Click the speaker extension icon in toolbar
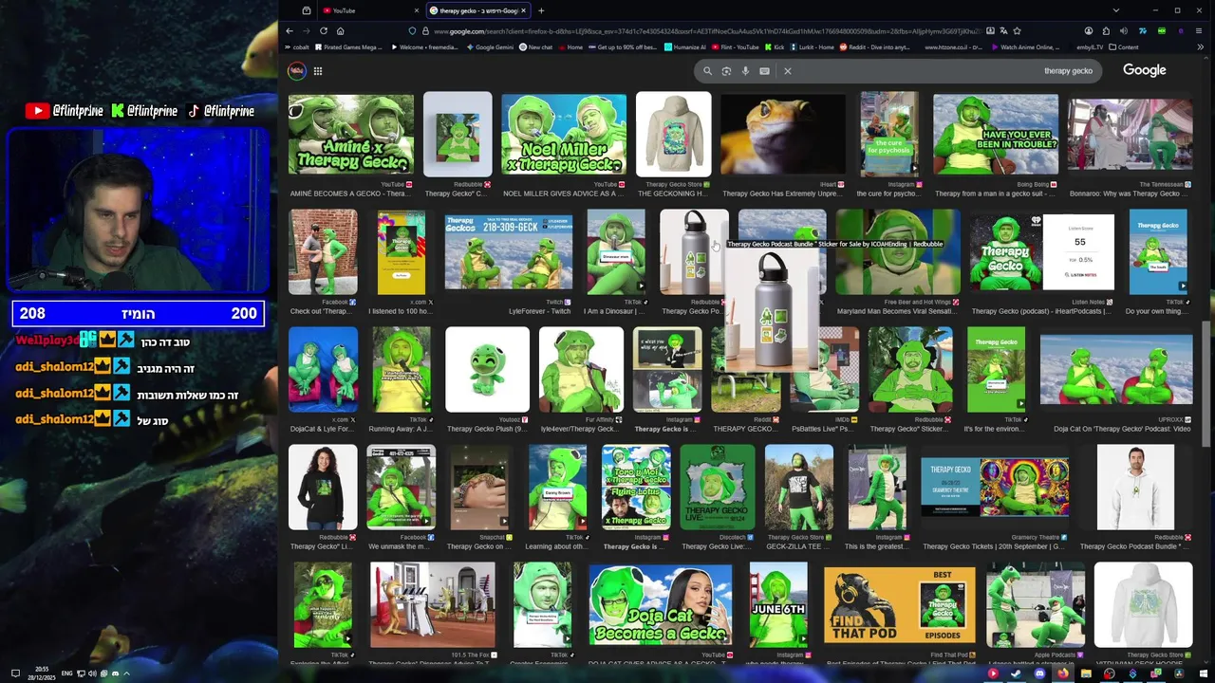Image resolution: width=1215 pixels, height=683 pixels. [x=1124, y=30]
